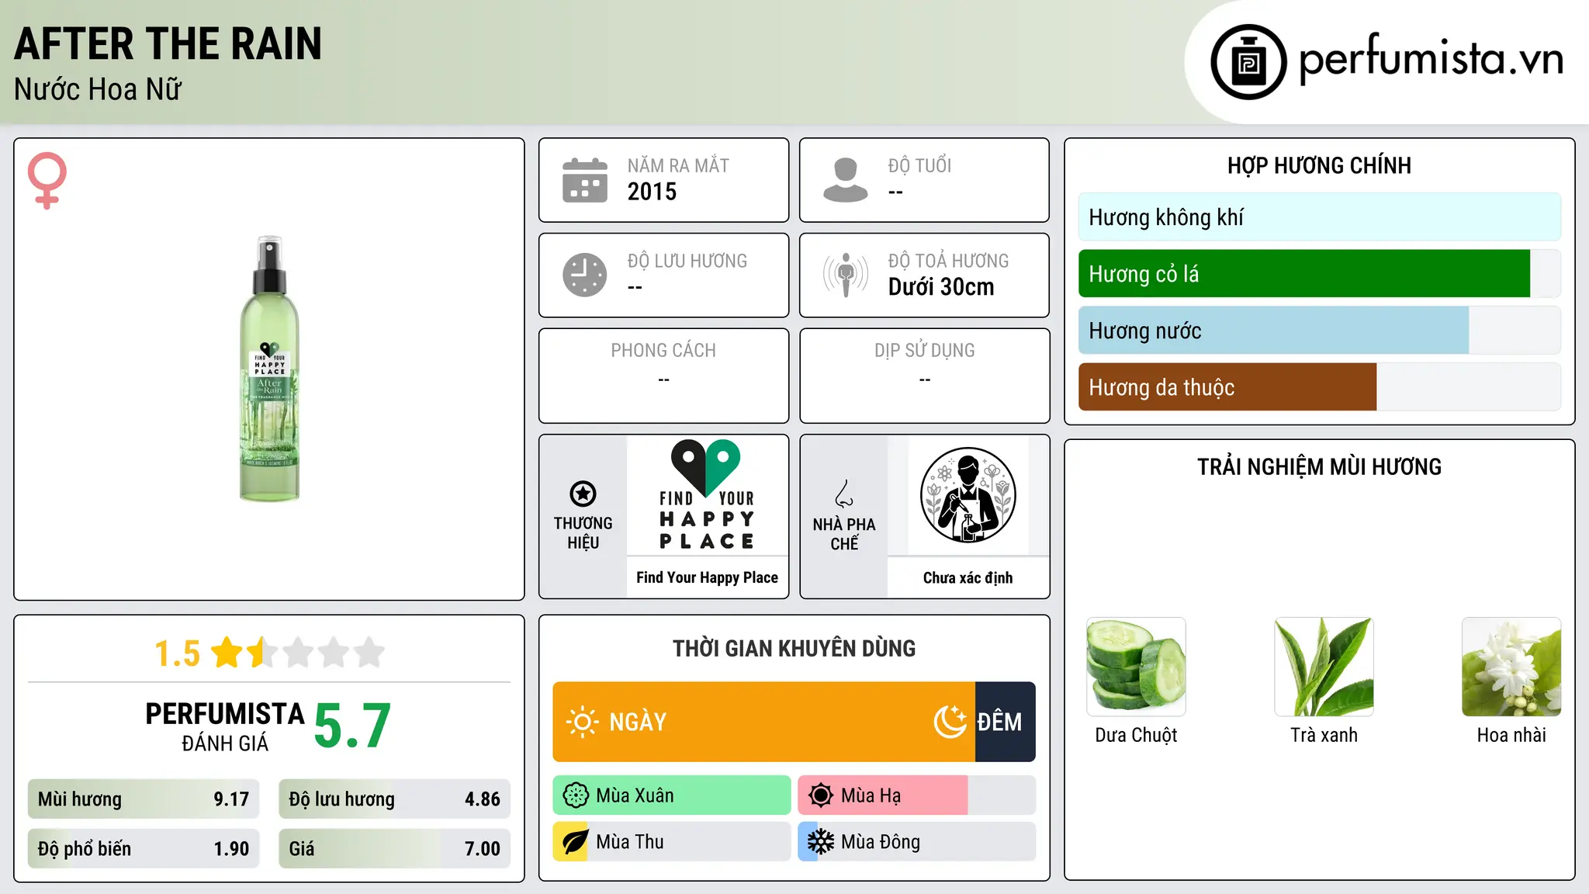Click the dark Đêm nighttime segment
1589x894 pixels.
(1006, 722)
